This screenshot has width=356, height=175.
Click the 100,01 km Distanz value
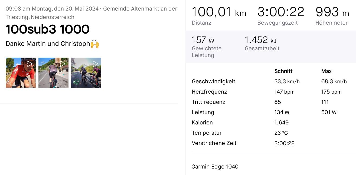(x=219, y=12)
